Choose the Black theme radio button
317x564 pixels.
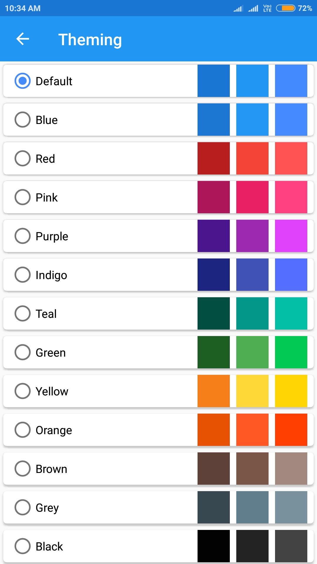click(23, 546)
